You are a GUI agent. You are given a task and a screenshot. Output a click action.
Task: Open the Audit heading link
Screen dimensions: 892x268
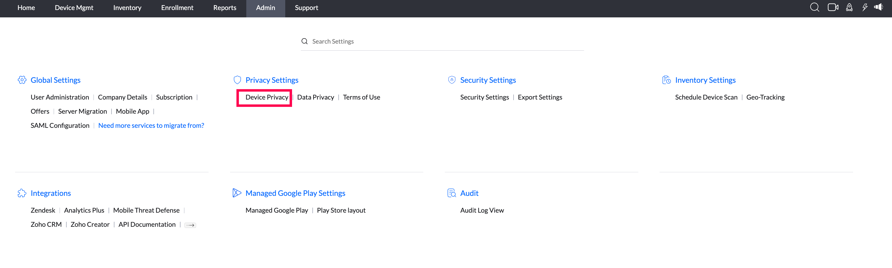pos(469,193)
